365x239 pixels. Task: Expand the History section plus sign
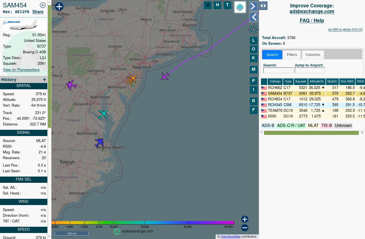pos(44,80)
